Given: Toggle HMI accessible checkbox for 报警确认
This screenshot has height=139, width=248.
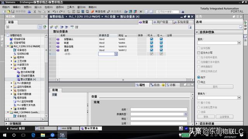Looking at the screenshot, I should coord(152,39).
